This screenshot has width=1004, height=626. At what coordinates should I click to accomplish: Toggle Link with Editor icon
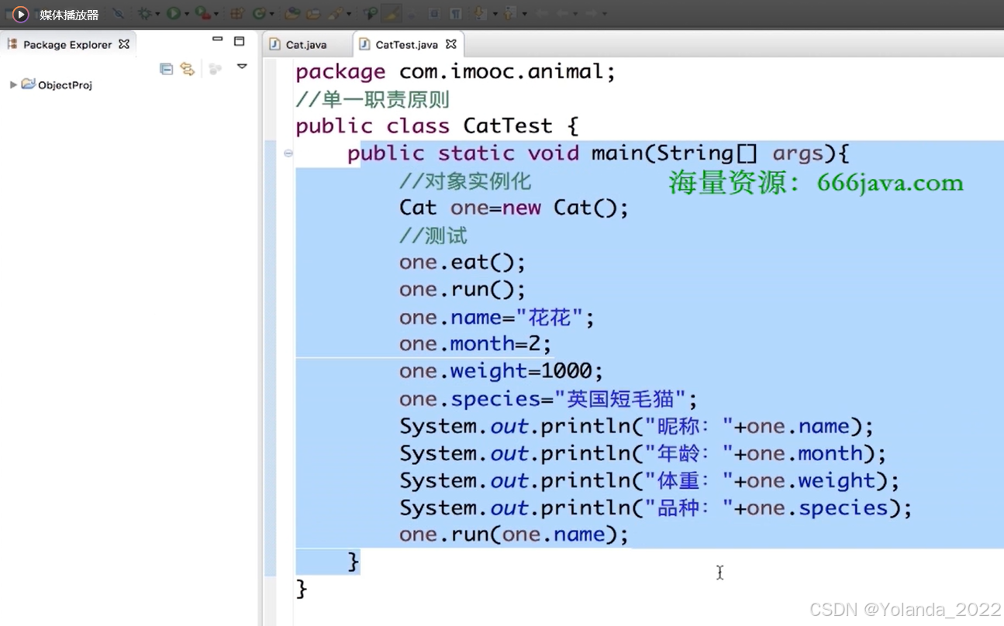(x=187, y=69)
